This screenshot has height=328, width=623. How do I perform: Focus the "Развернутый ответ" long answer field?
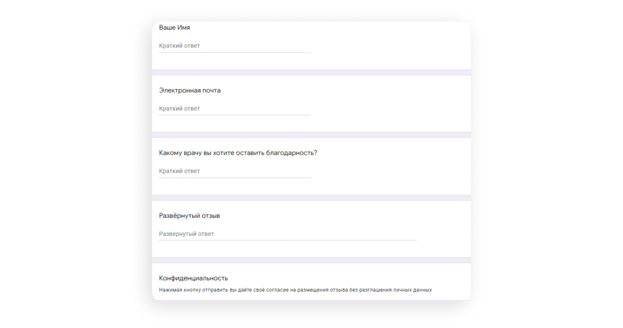pos(287,234)
